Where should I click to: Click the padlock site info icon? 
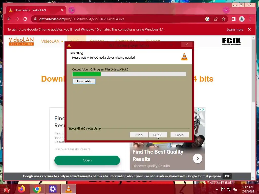[35, 19]
